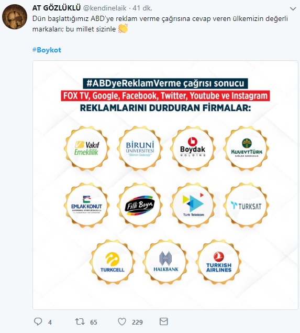This screenshot has width=300, height=333.
Task: Click the AT GÖZLÜKLÜ display name
Action: pos(57,8)
